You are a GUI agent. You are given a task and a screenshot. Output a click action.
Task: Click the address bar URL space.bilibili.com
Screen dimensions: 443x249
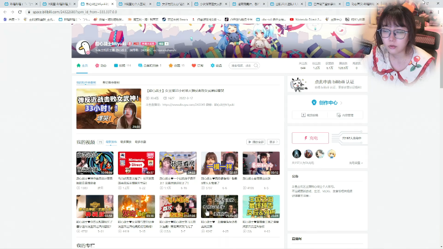[x=75, y=12]
